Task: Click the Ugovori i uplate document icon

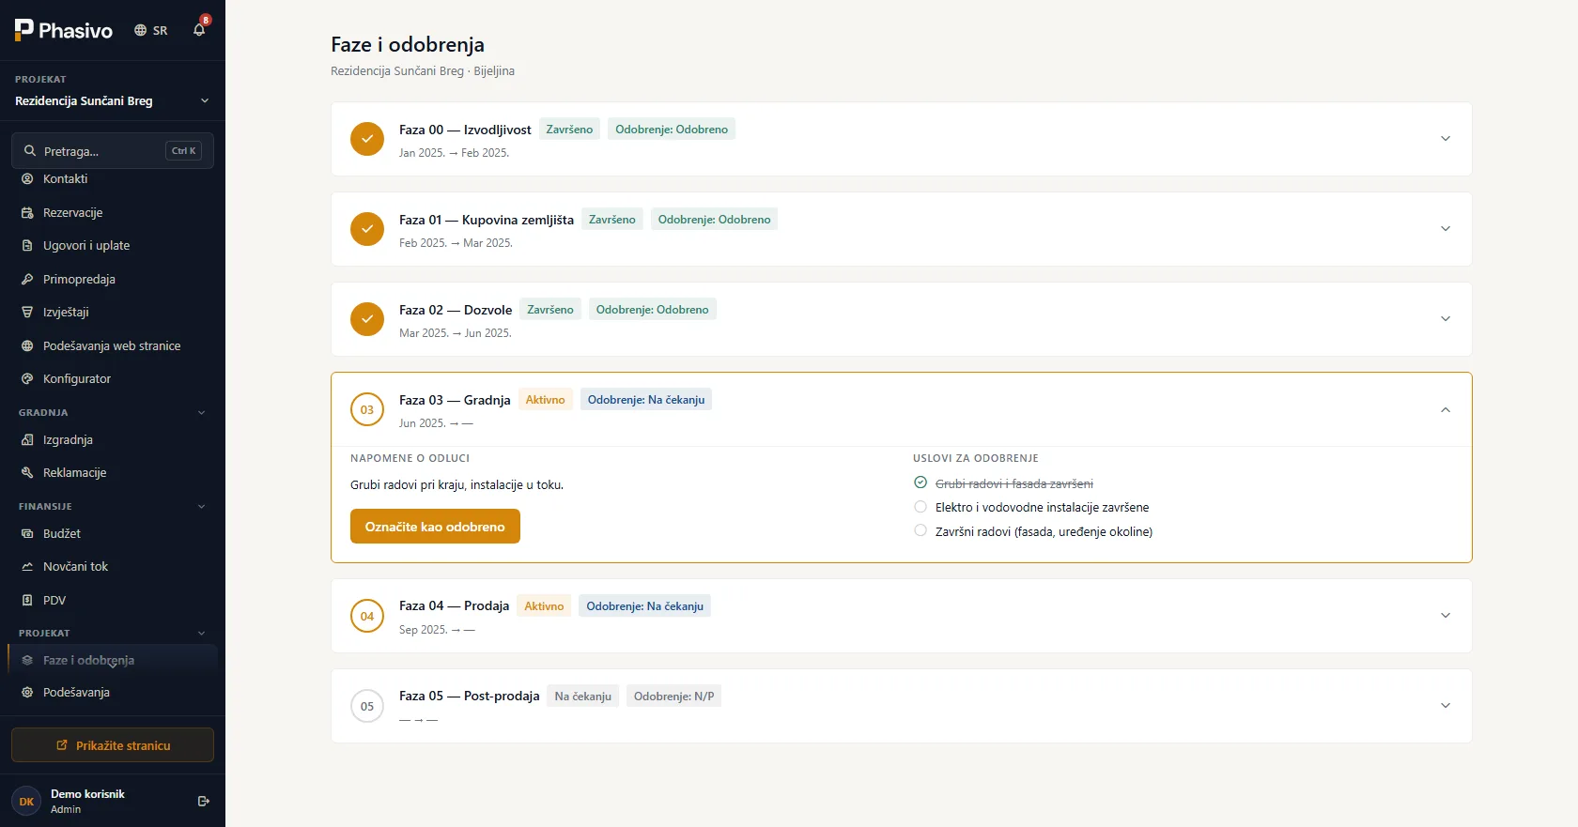Action: (x=27, y=245)
